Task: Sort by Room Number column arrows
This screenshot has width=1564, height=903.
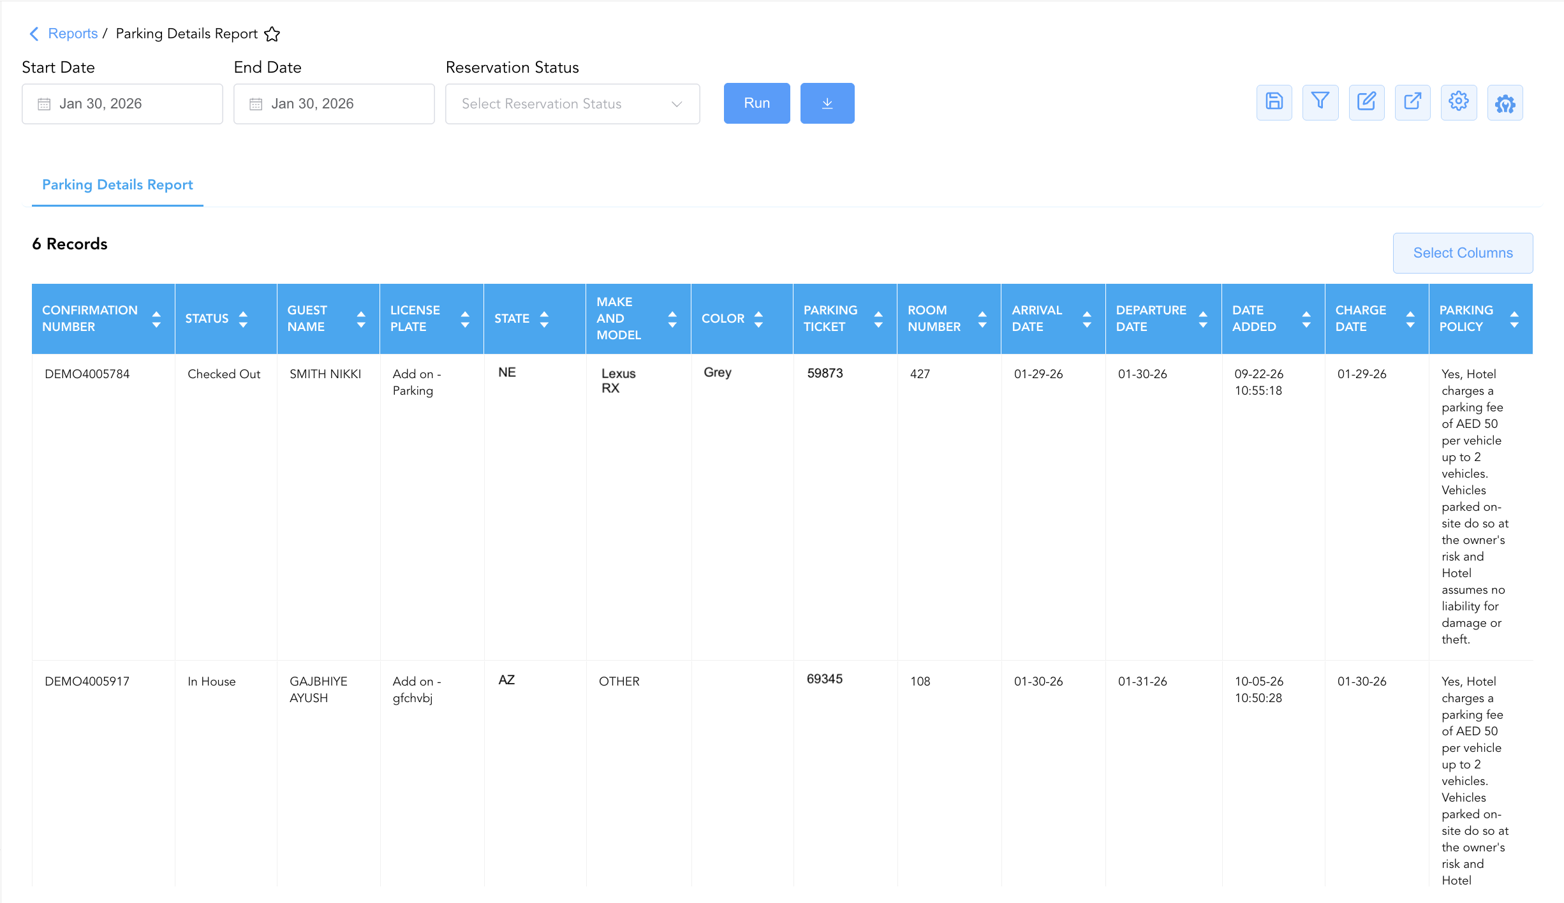Action: click(x=982, y=319)
